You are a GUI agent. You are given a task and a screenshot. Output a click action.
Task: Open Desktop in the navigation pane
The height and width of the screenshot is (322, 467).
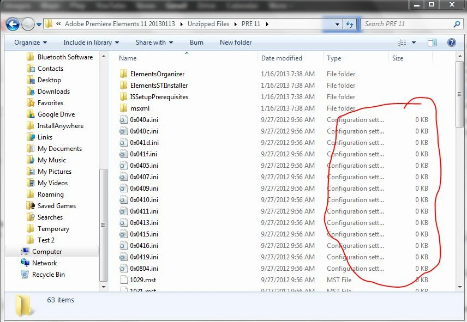point(44,80)
